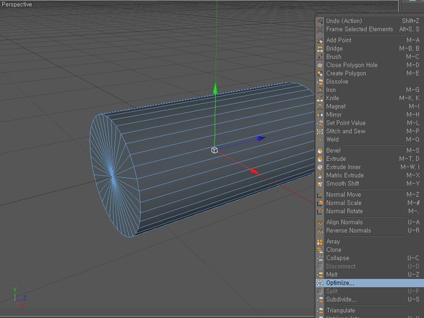The image size is (424, 318).
Task: Select the Iron tool icon
Action: (320, 90)
